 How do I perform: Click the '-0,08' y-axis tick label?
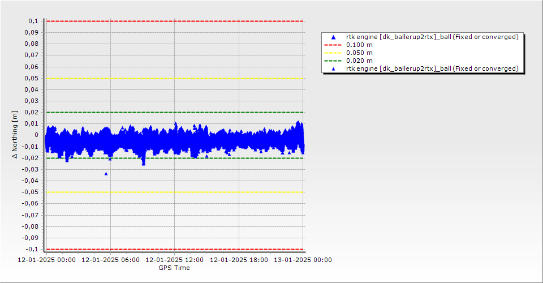(30, 226)
